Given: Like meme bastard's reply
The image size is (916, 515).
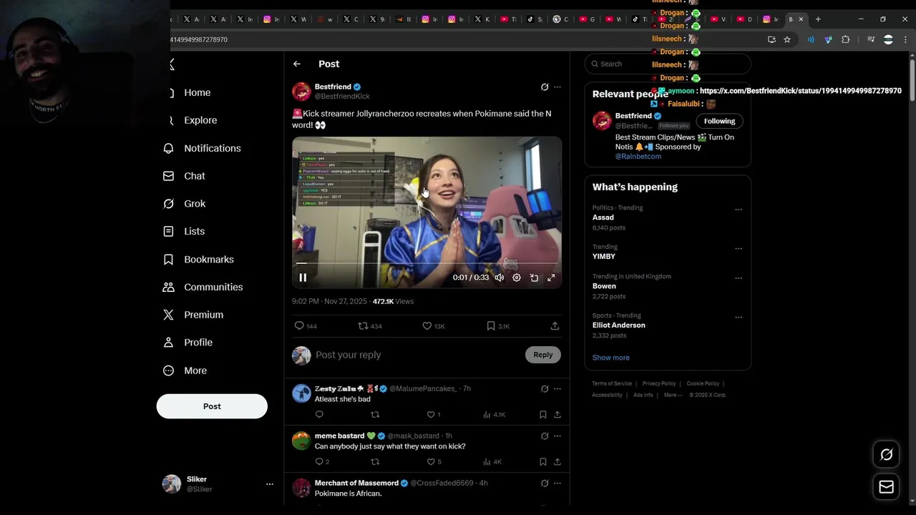Looking at the screenshot, I should (431, 462).
